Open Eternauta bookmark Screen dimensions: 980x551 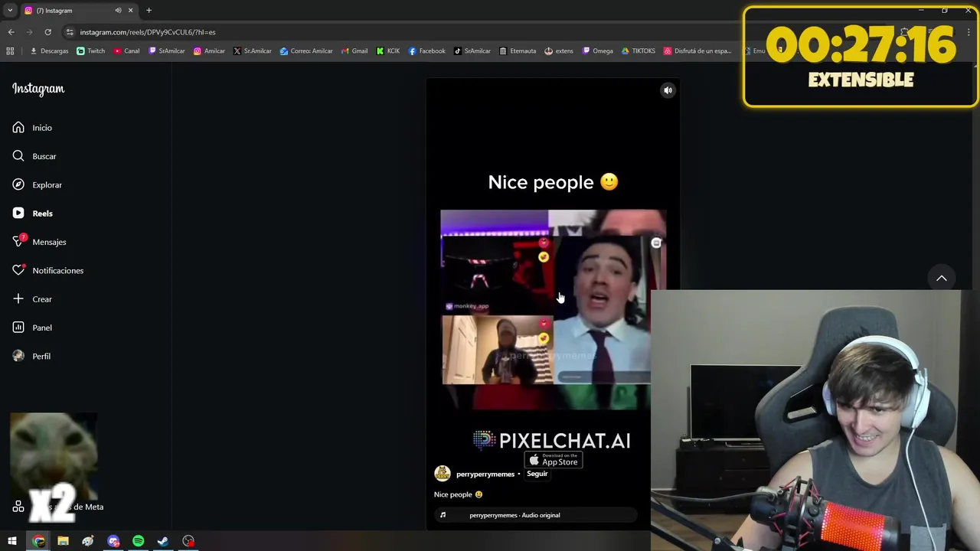tap(518, 51)
